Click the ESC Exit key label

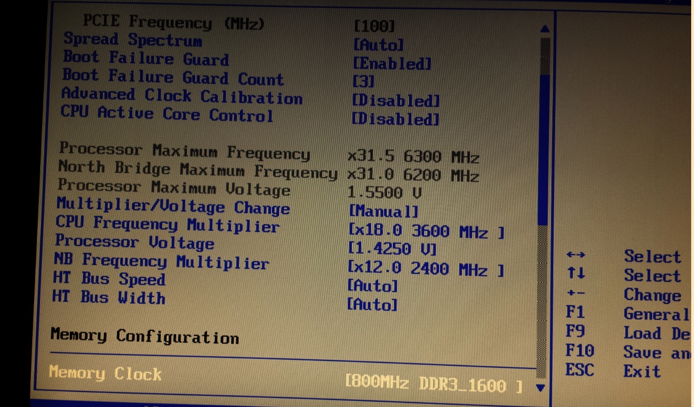point(579,370)
